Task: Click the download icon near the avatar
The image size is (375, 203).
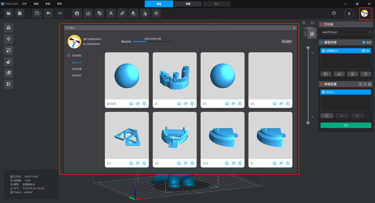Action: 349,13
